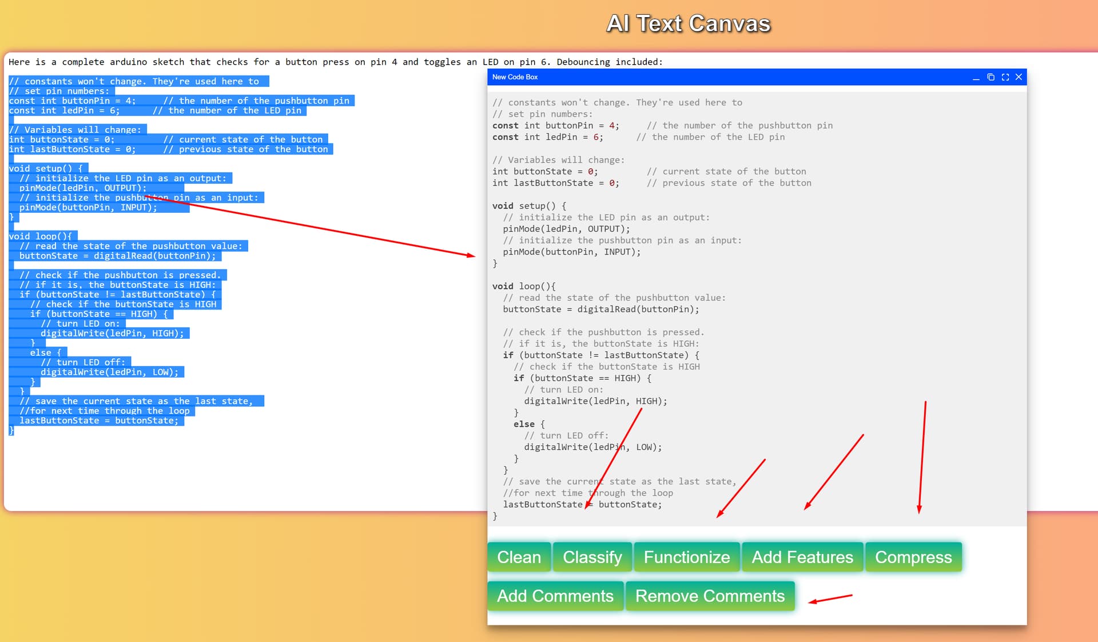Run Classify on the code
This screenshot has height=642, width=1098.
[592, 557]
